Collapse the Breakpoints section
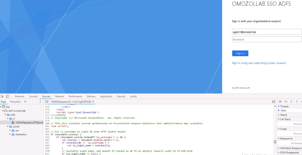 pyautogui.click(x=279, y=138)
